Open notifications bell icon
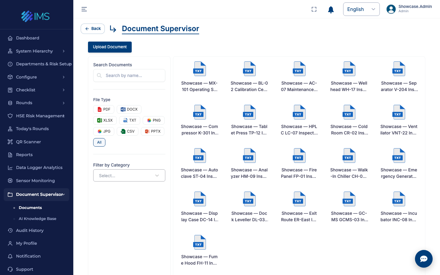The width and height of the screenshot is (440, 275). 331,9
